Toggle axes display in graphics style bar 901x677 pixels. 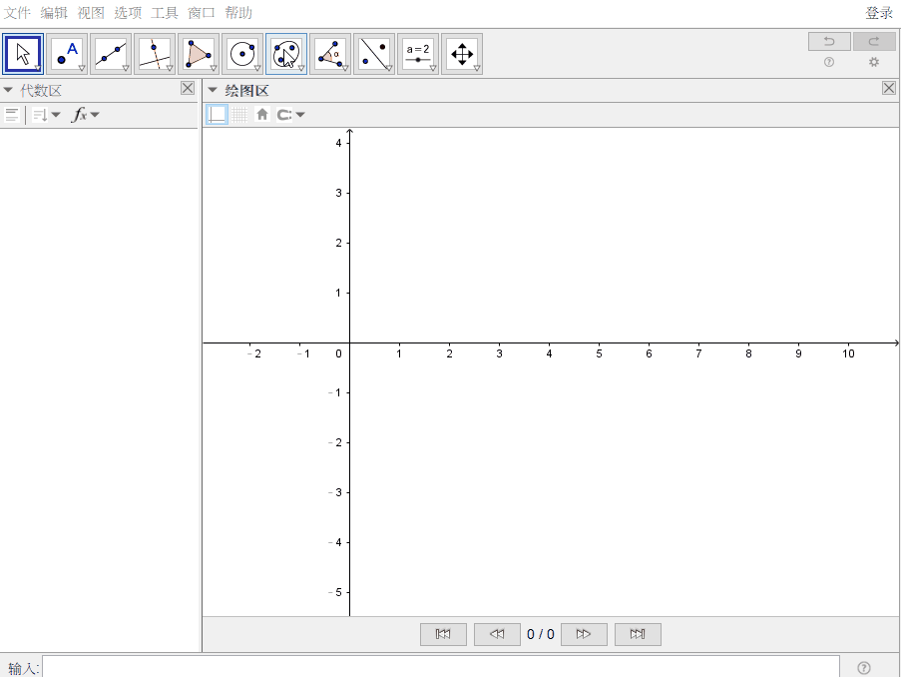pyautogui.click(x=218, y=115)
